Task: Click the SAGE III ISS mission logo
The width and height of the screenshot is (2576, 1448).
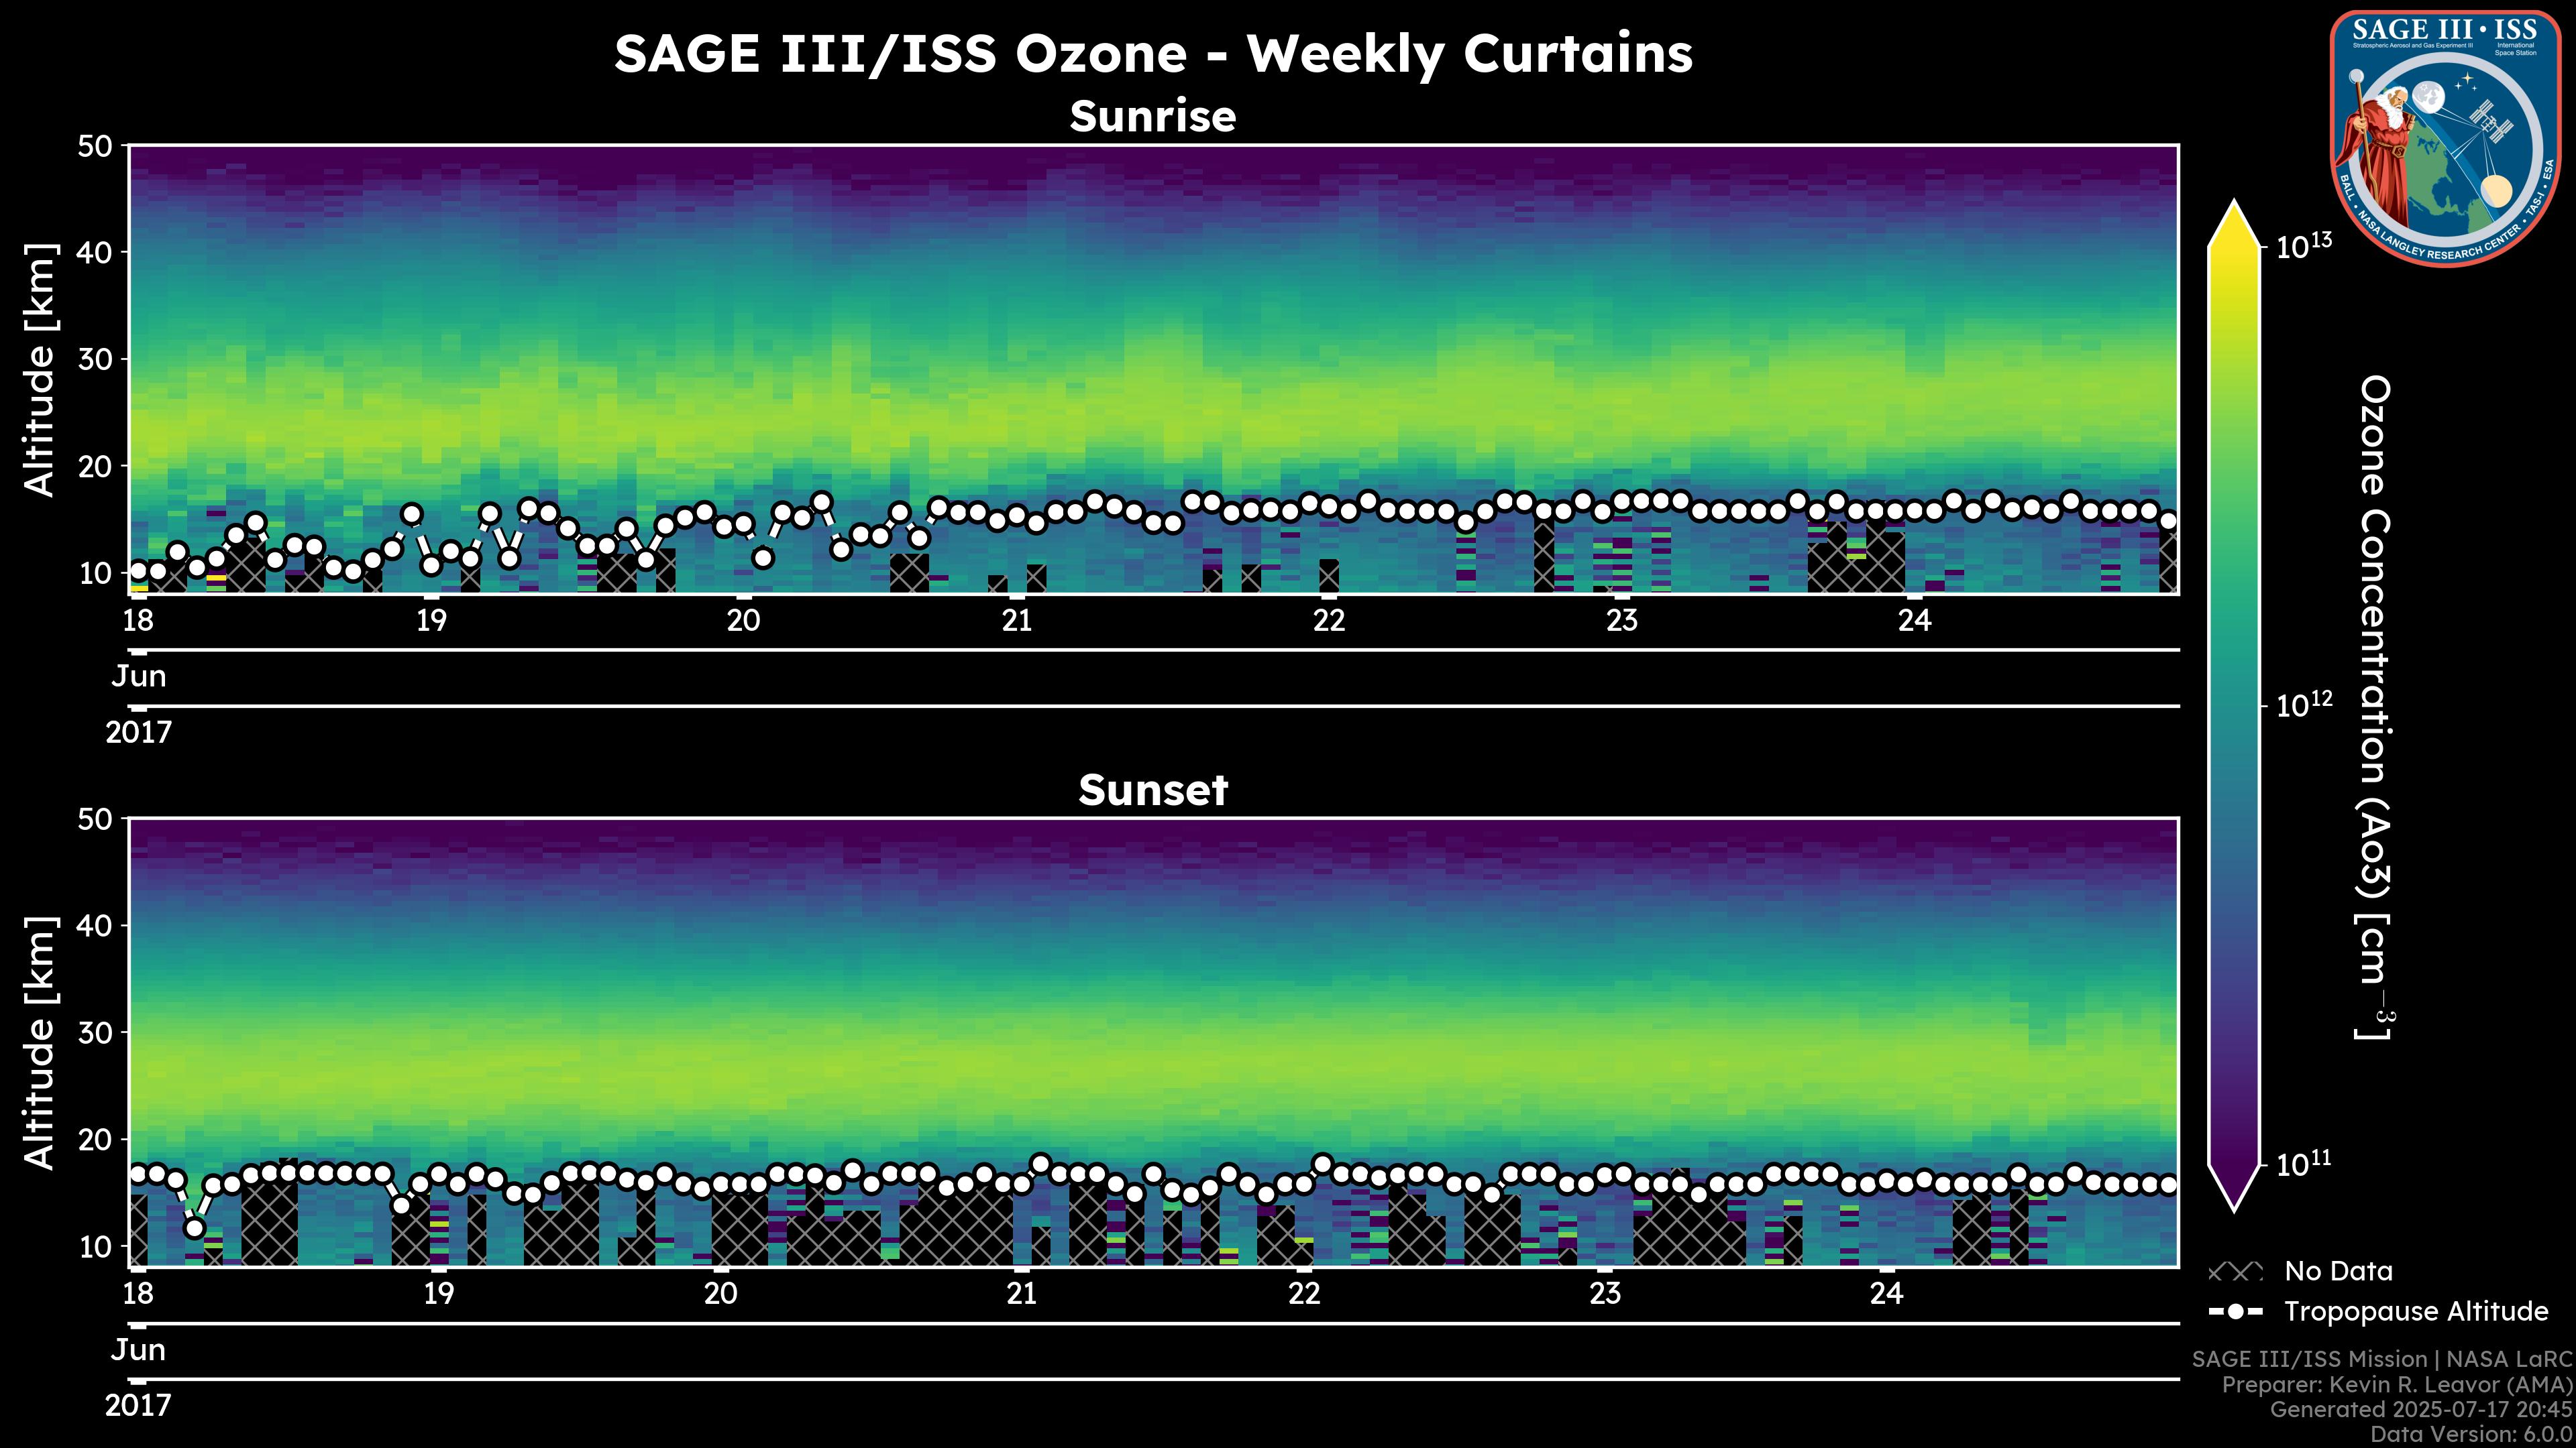Action: tap(2444, 138)
